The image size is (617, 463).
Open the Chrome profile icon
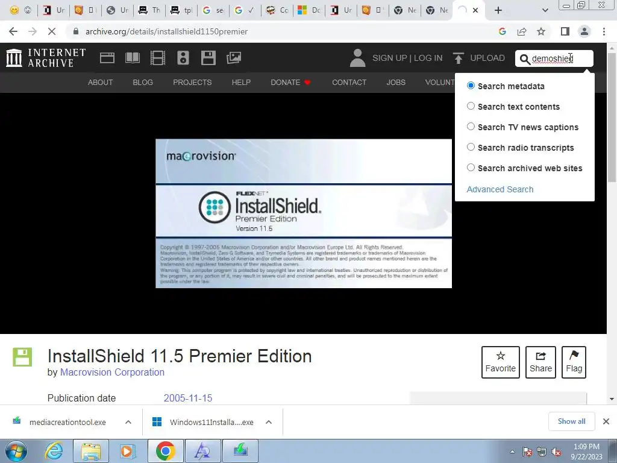584,31
